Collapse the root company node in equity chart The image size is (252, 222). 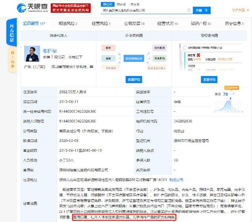(x=184, y=48)
